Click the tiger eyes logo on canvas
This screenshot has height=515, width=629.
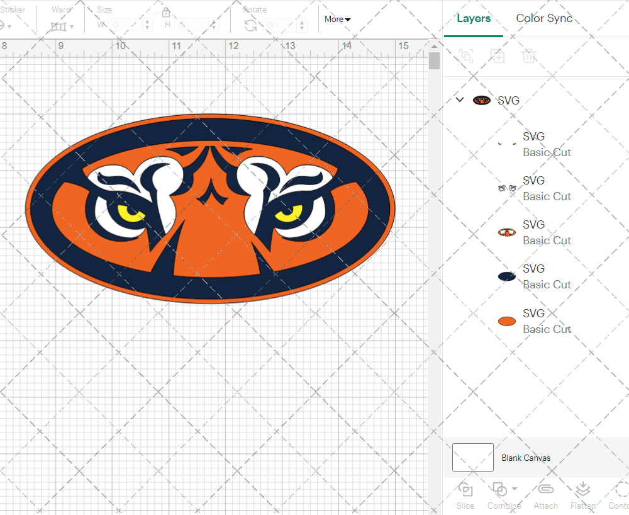[x=210, y=209]
